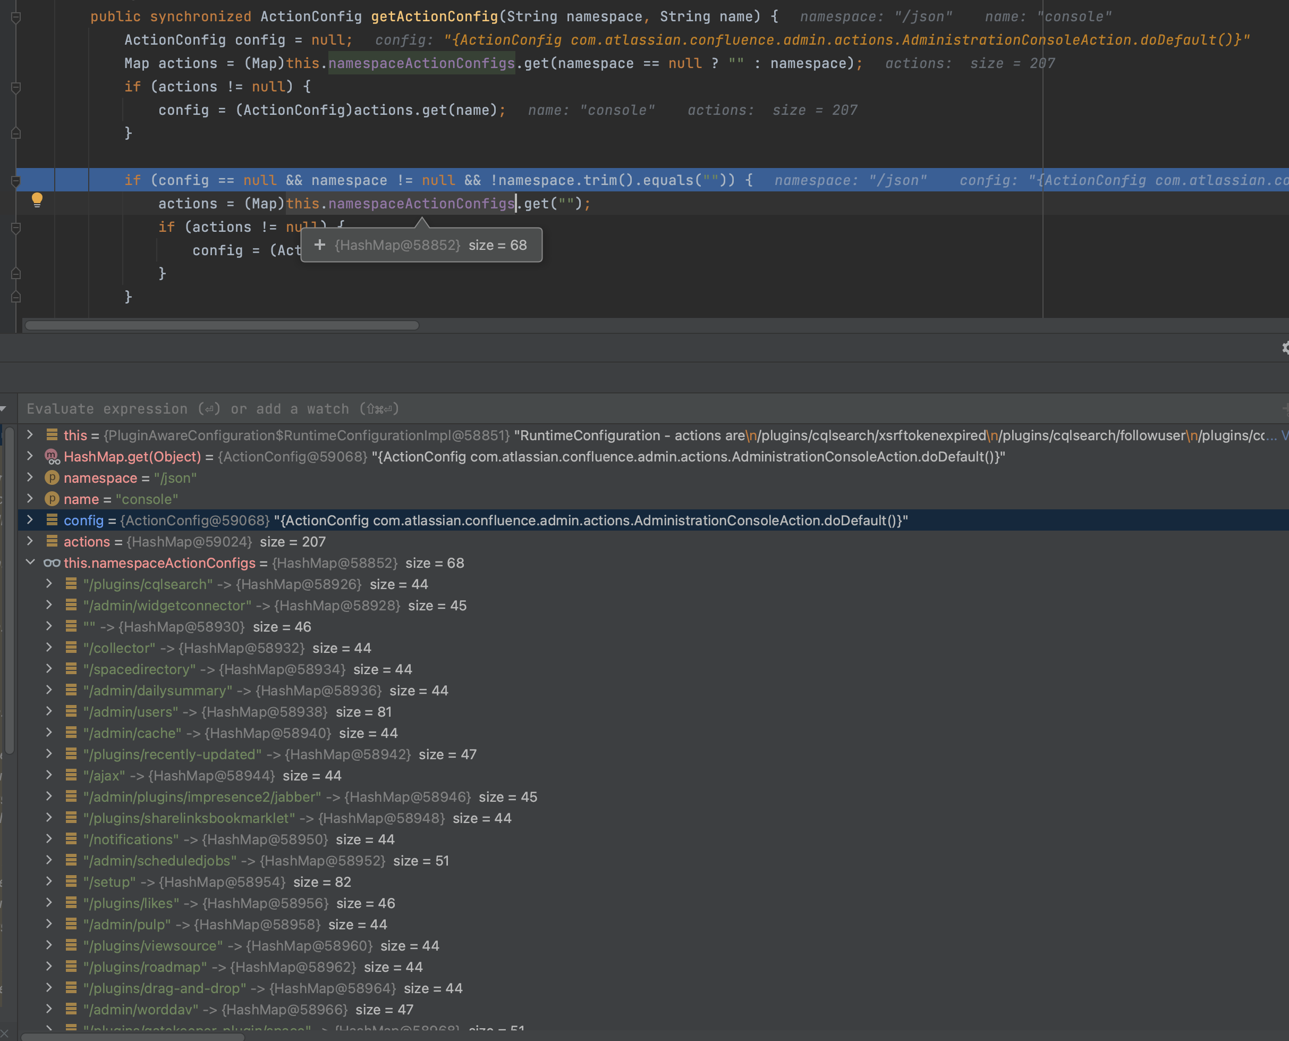Expand the 'this' variable node
This screenshot has width=1289, height=1041.
[30, 435]
